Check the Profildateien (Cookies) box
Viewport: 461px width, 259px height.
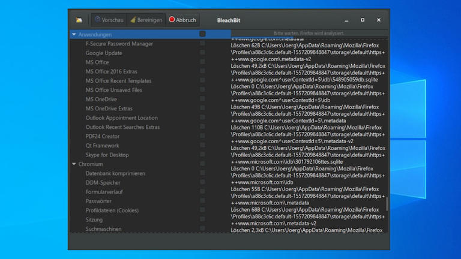(x=202, y=210)
